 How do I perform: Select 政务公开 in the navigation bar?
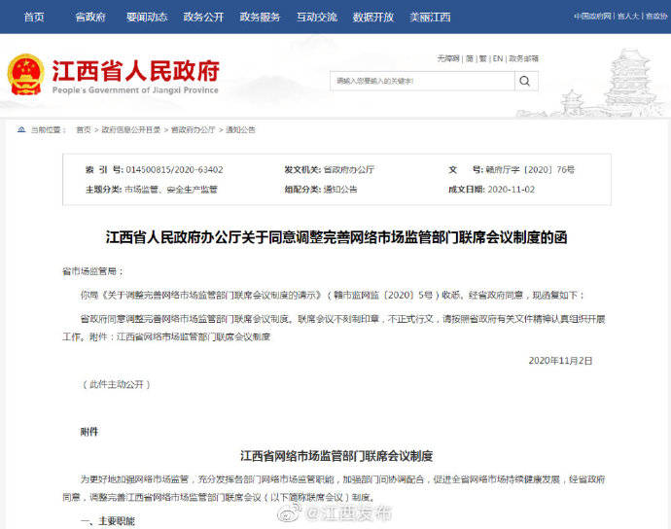point(203,18)
